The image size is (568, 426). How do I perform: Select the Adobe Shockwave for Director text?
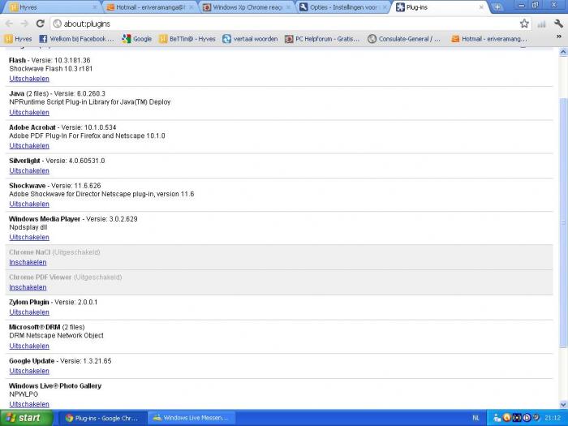point(101,194)
